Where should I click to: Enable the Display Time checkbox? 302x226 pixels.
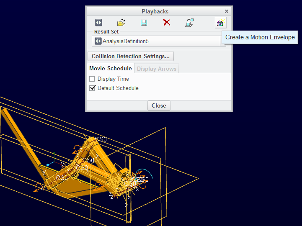click(92, 79)
